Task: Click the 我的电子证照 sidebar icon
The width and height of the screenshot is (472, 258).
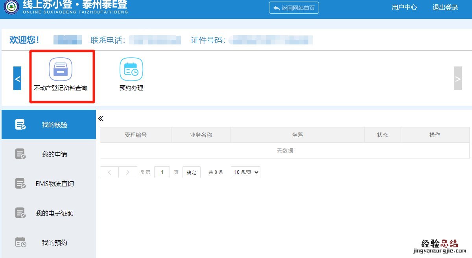Action: [20, 213]
